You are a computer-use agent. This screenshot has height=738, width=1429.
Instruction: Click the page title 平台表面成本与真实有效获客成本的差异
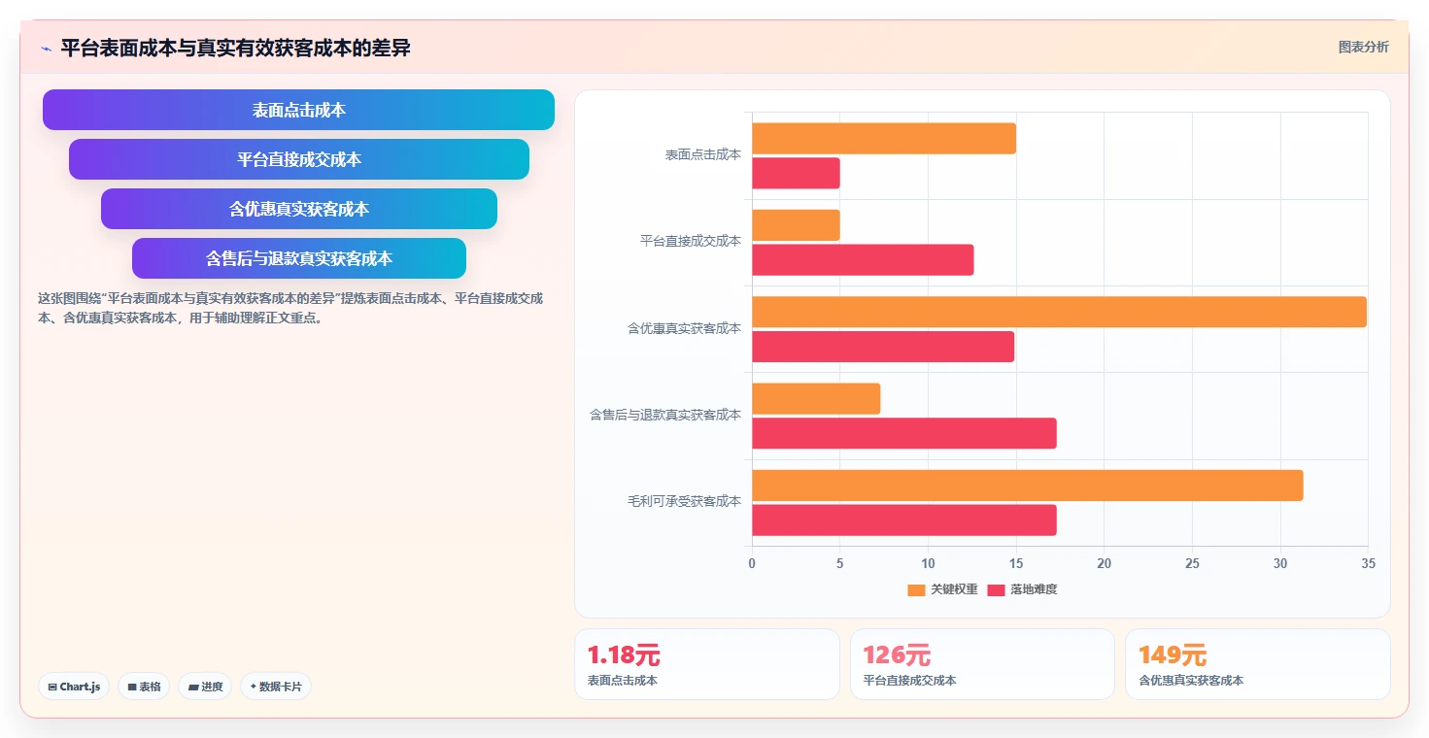(235, 48)
